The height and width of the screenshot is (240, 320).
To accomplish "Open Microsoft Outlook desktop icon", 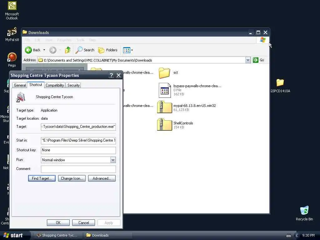I will click(12, 11).
